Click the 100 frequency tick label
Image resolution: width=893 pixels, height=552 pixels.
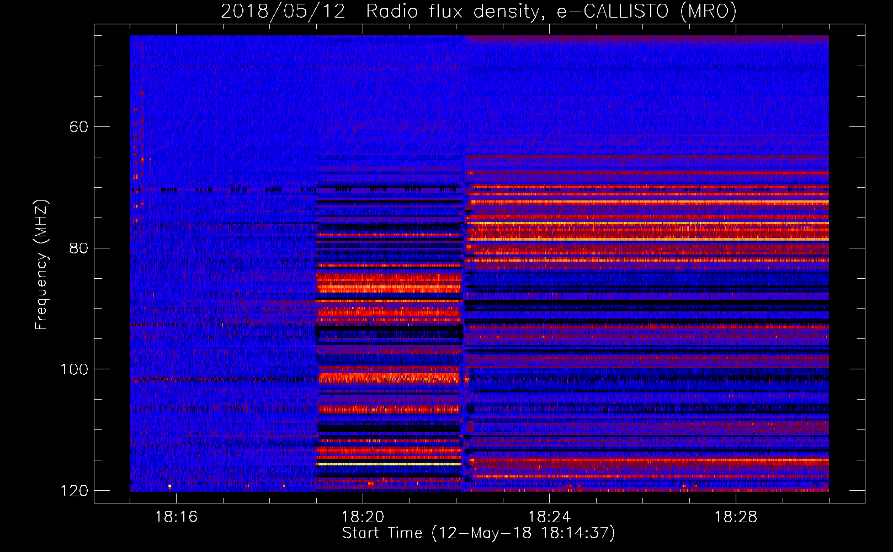(75, 369)
